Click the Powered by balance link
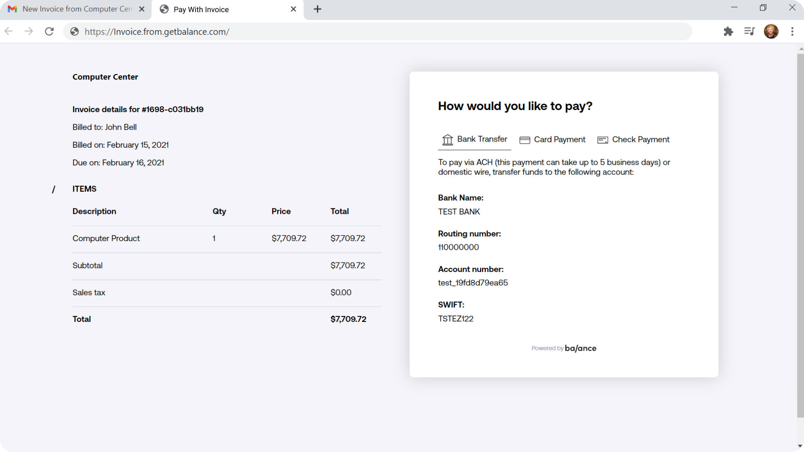The height and width of the screenshot is (452, 804). 564,348
